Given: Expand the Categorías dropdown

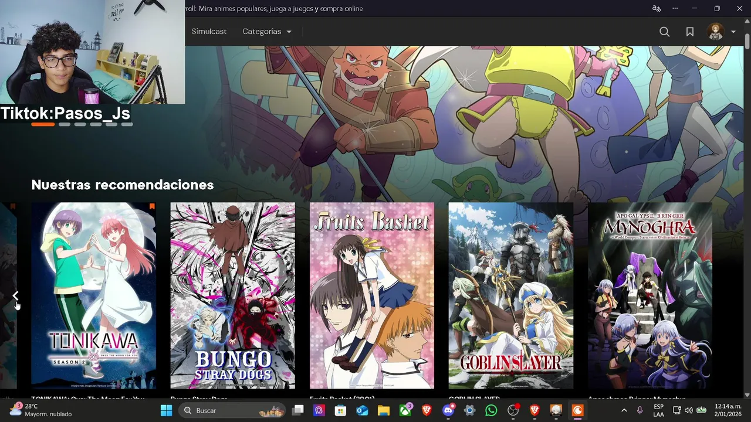Looking at the screenshot, I should pyautogui.click(x=267, y=32).
